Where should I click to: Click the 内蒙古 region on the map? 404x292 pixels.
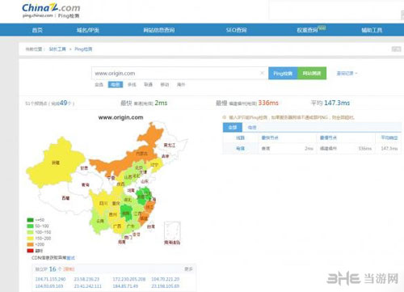click(141, 154)
